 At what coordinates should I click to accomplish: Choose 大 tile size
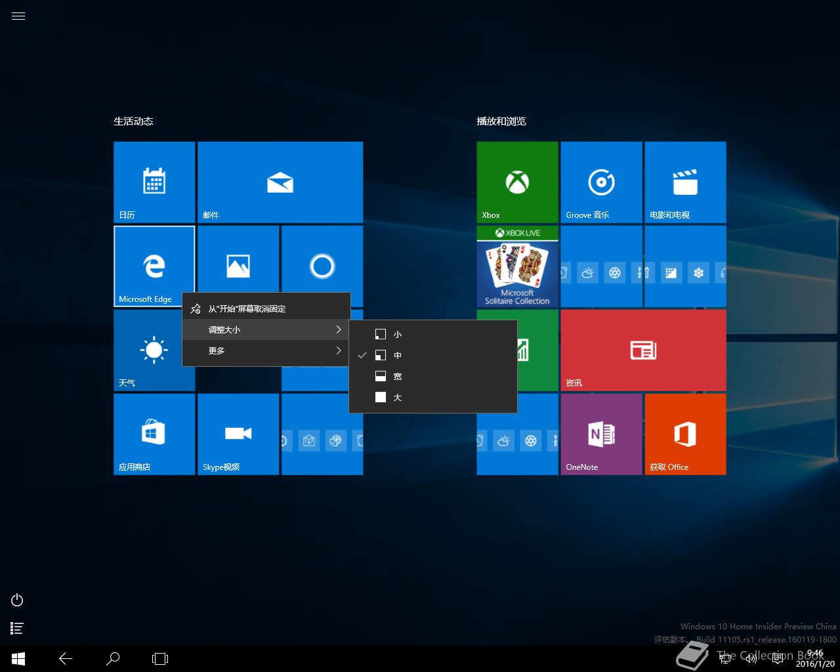coord(433,397)
